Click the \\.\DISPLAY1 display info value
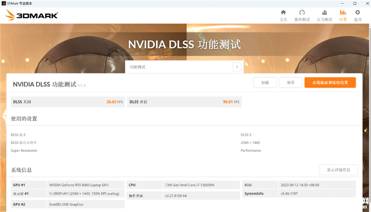Screen dimensions: 371x212 click(84, 193)
